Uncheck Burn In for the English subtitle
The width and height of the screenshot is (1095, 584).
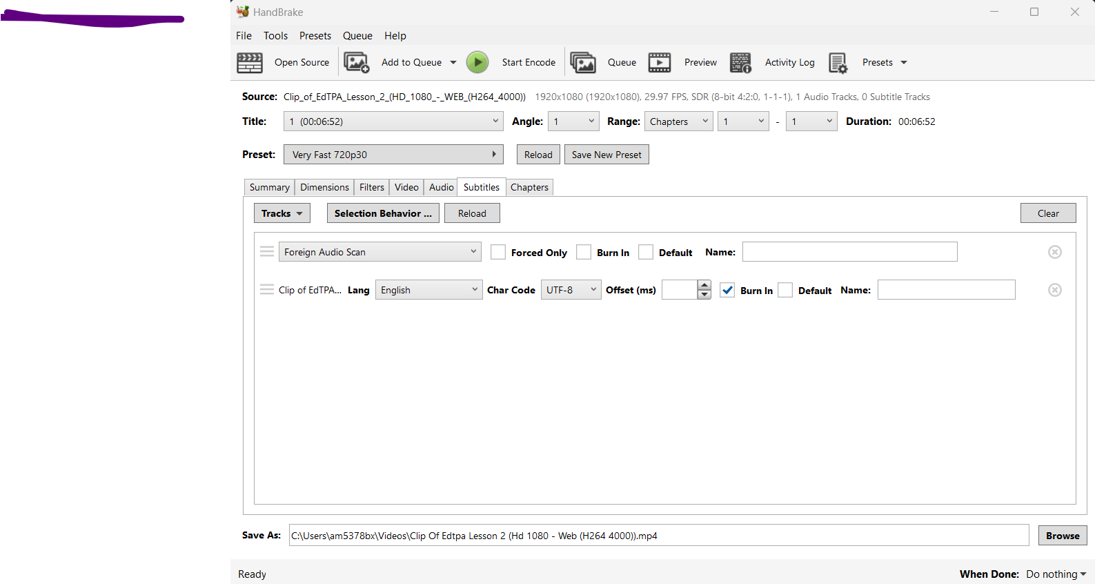point(727,291)
